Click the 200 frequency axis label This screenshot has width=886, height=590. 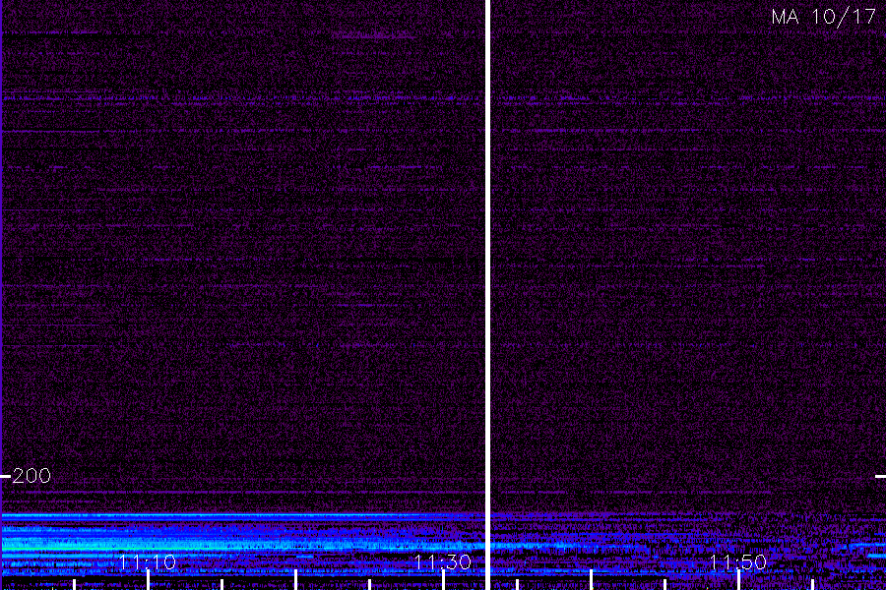pos(32,476)
